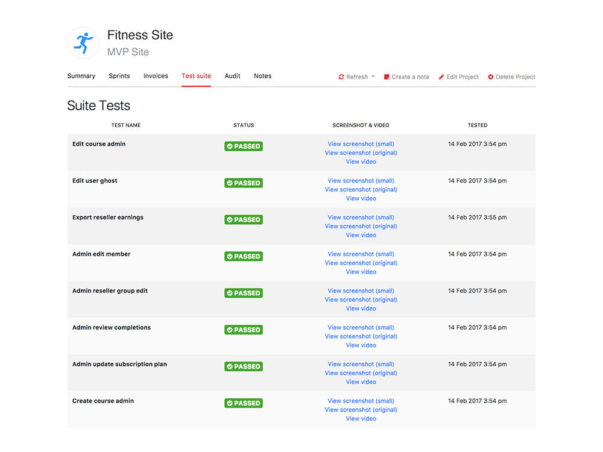This screenshot has width=603, height=452.
Task: Click the TEST NAME column header
Action: (x=126, y=125)
